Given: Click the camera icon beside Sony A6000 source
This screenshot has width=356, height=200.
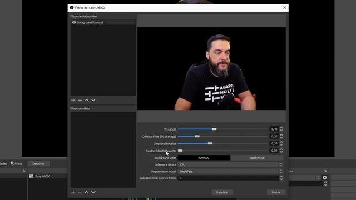Looking at the screenshot, I should point(31,176).
